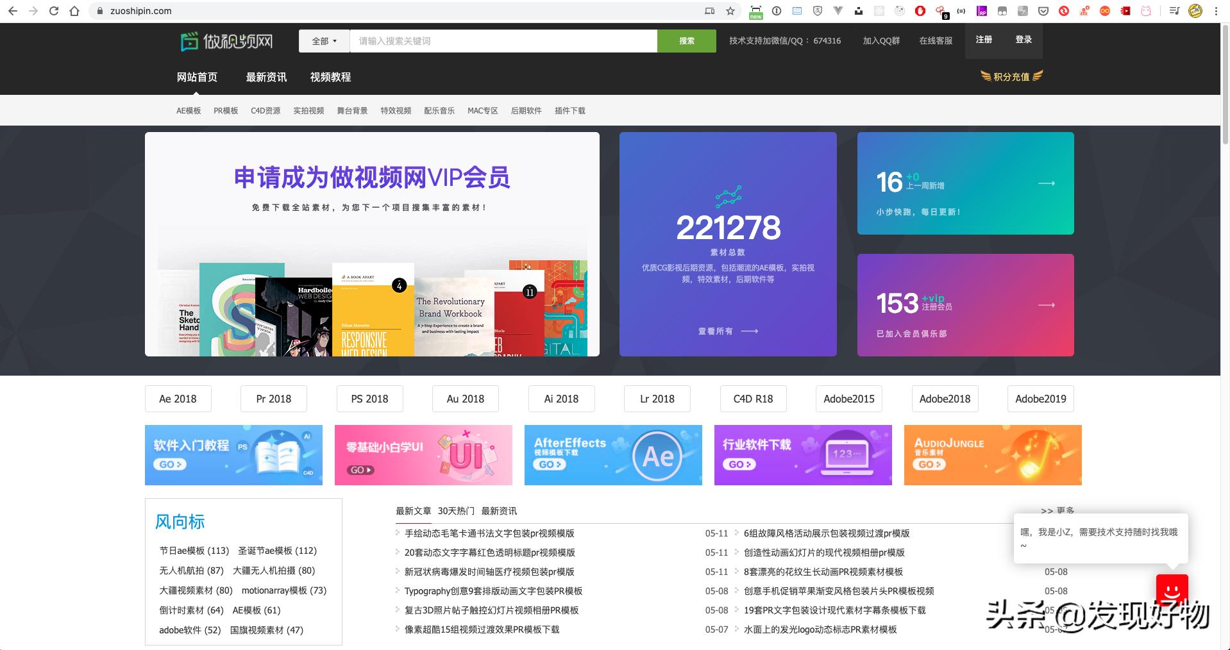The height and width of the screenshot is (650, 1230).
Task: Reload the page with refresh icon
Action: 54,11
